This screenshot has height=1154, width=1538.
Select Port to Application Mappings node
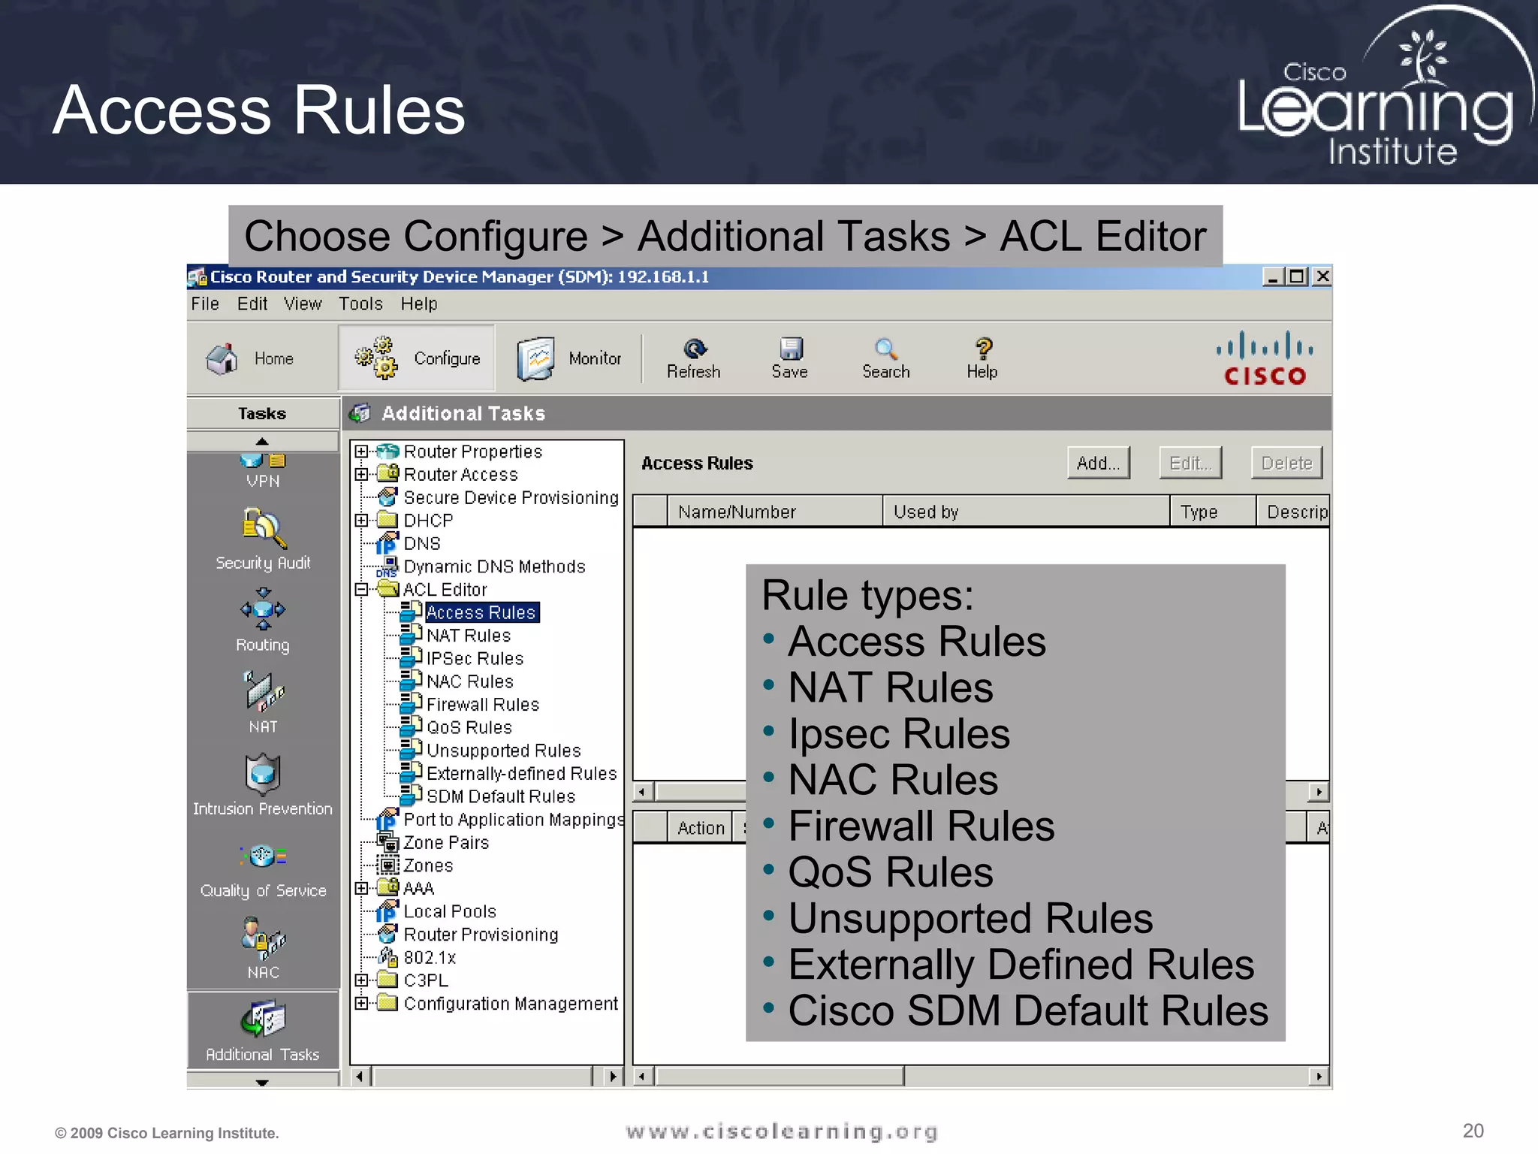[x=514, y=820]
